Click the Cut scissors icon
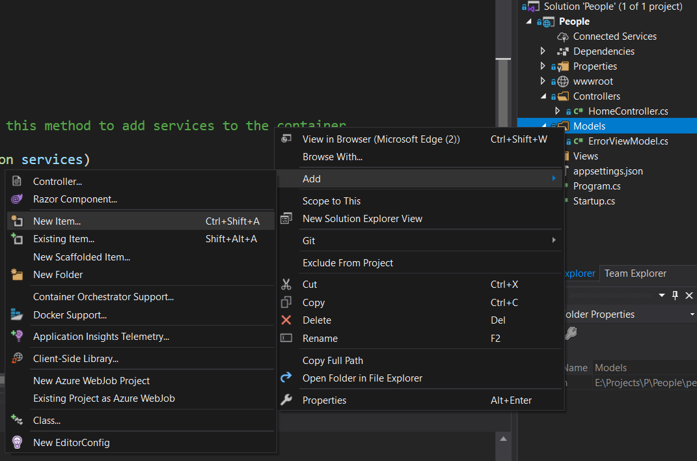Screen dimensions: 697x461 coord(286,284)
